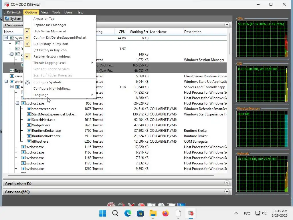Click the icon of svchost.exe PID 1260
Screen dimensions: 293x220
point(23,168)
